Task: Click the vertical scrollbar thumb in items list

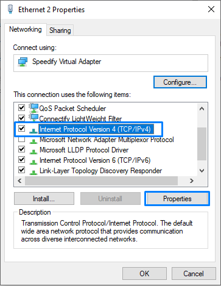Action: tap(202, 144)
